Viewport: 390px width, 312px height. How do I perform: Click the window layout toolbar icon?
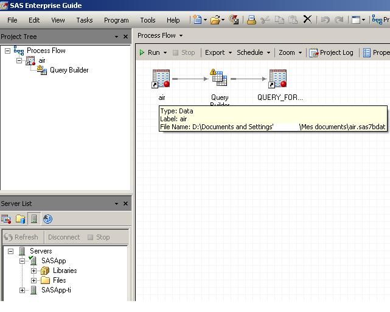[x=356, y=19]
